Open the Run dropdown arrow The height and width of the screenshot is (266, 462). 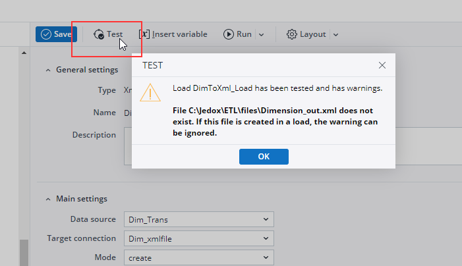[261, 35]
